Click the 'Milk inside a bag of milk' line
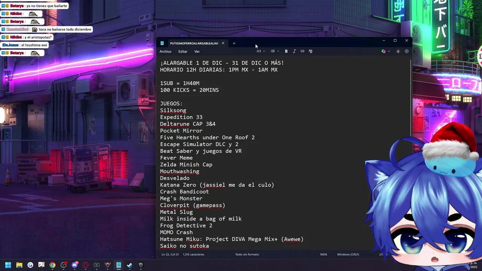 (x=201, y=219)
